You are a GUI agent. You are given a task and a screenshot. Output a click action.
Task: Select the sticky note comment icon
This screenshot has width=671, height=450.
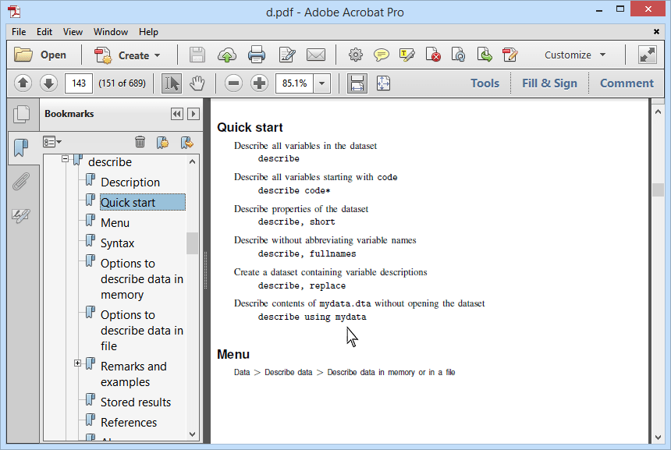point(381,55)
